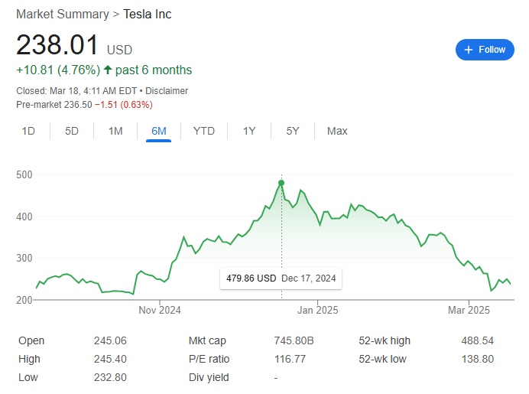529x394 pixels.
Task: Click the Follow button
Action: pos(485,50)
